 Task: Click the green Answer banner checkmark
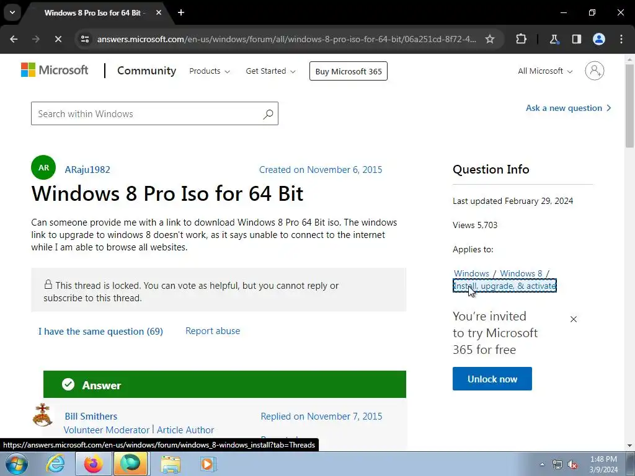click(x=68, y=384)
